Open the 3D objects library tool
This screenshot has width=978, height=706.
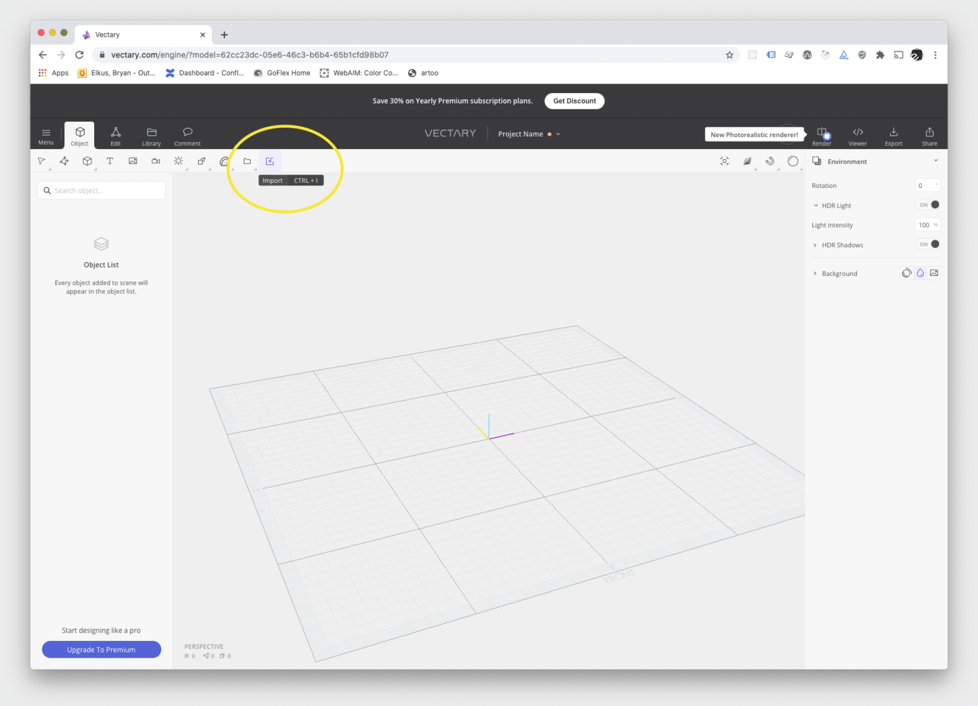click(x=87, y=161)
